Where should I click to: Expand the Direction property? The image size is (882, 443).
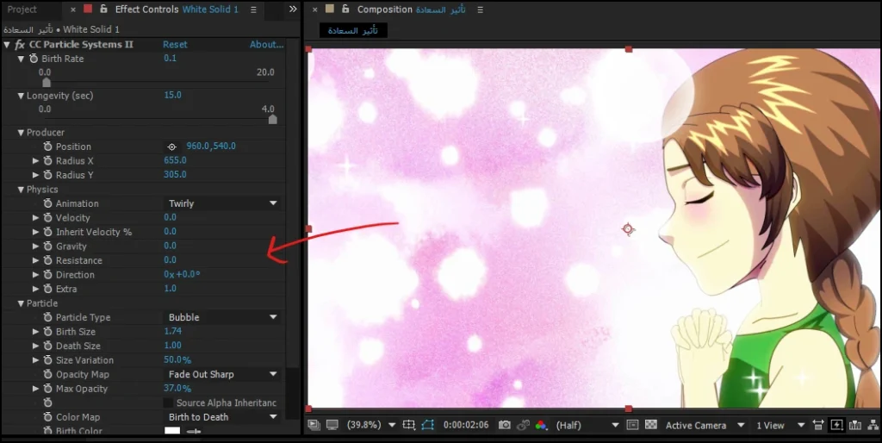point(35,275)
